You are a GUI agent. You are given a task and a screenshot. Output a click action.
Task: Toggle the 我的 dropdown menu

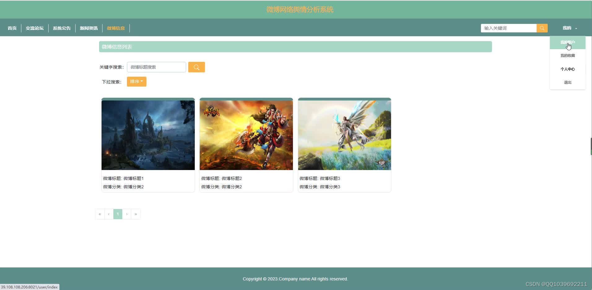point(570,28)
